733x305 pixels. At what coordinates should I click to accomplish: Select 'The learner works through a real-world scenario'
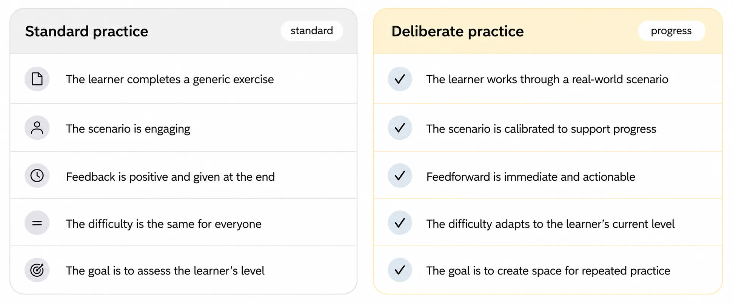point(547,79)
